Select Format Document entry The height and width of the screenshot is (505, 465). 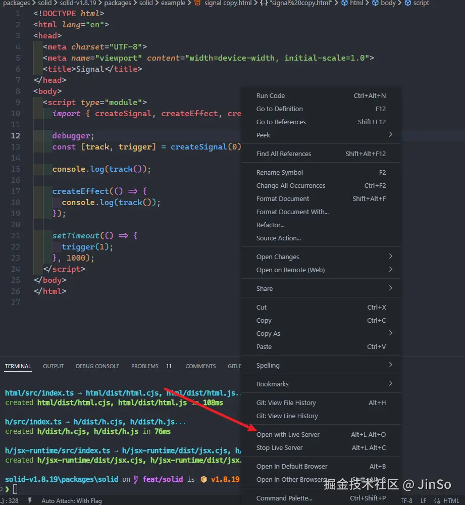click(x=321, y=198)
